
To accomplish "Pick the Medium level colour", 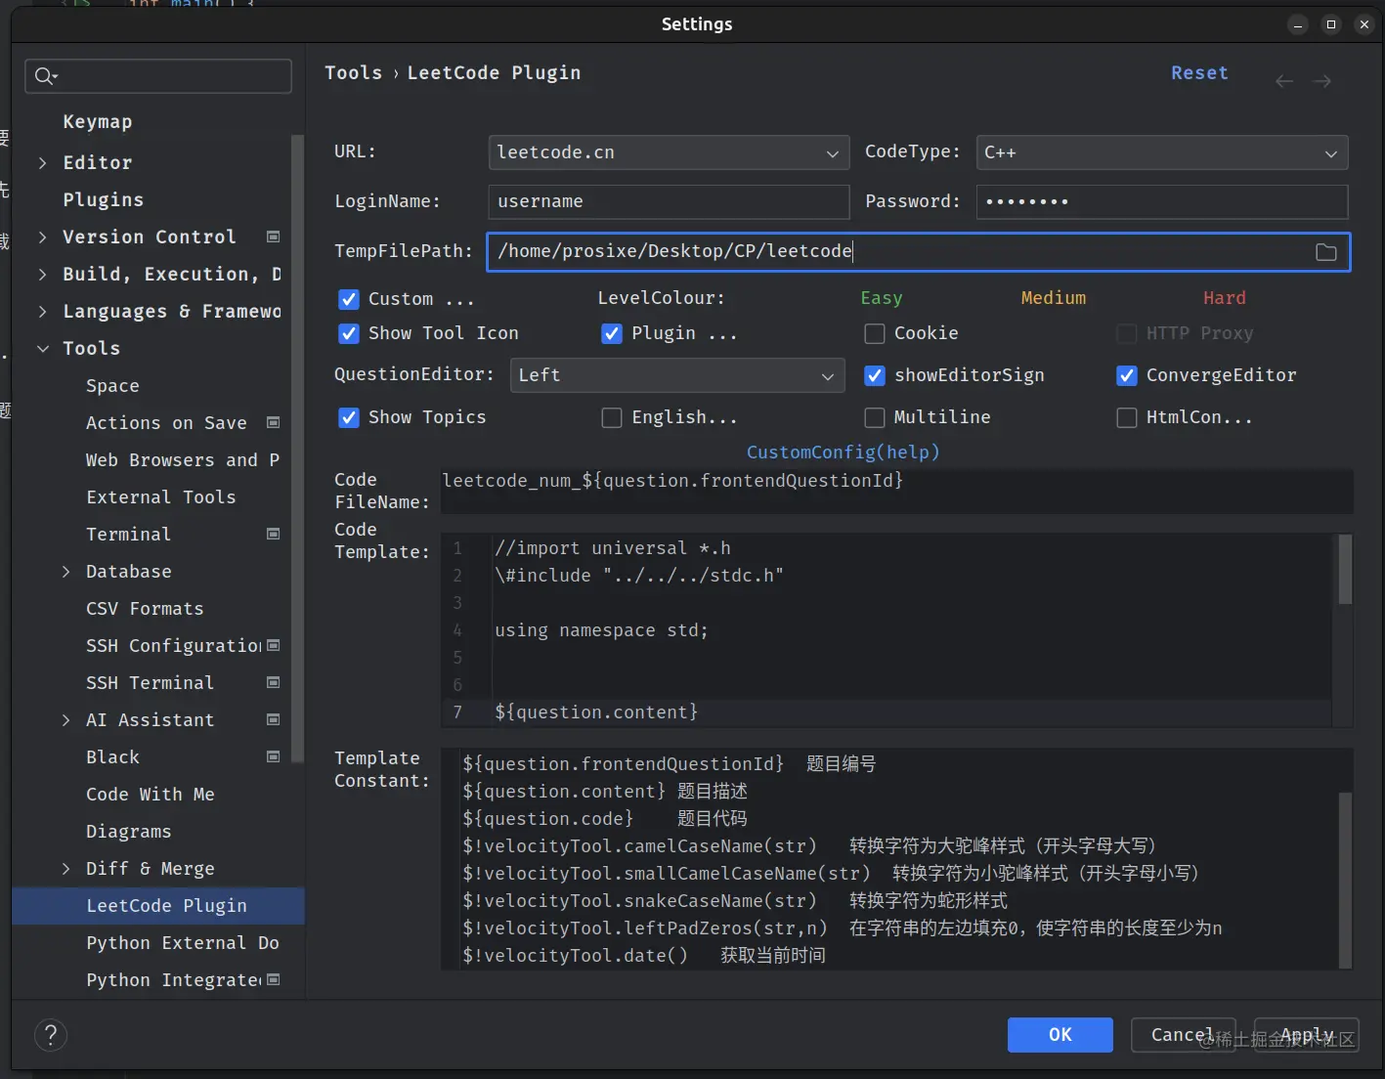I will (1053, 298).
